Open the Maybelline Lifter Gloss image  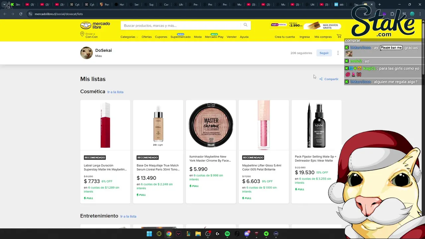[x=264, y=125]
